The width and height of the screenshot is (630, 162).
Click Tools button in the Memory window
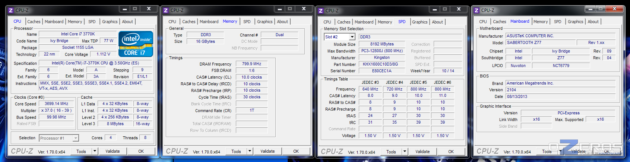[x=236, y=151]
